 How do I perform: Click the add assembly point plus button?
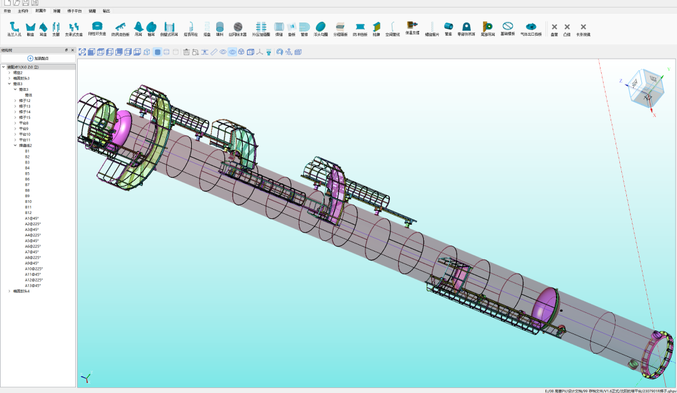coord(38,58)
